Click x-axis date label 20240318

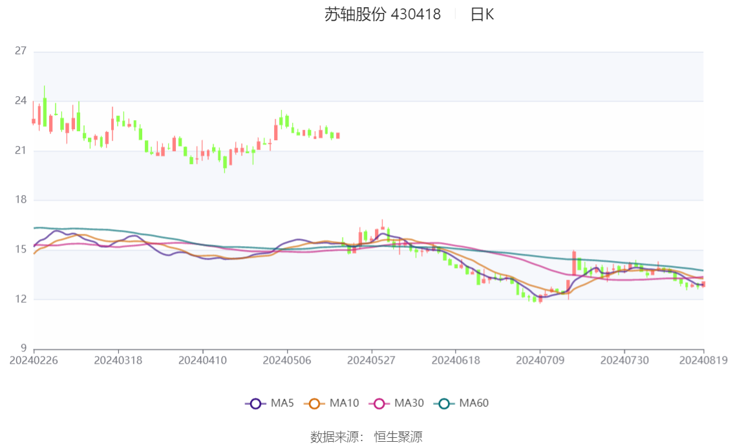tap(118, 360)
